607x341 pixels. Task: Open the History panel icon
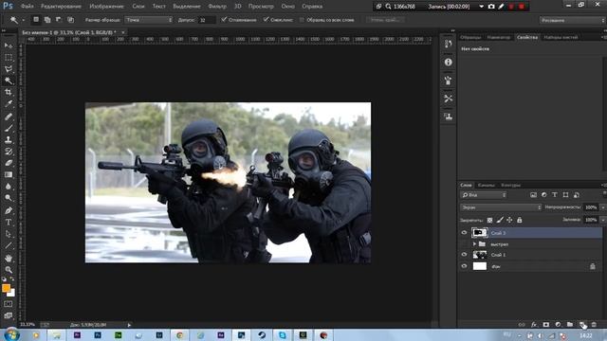(449, 44)
